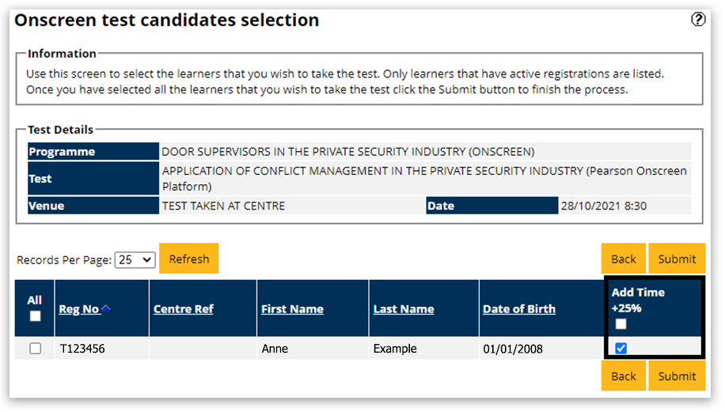Sort by the Reg No column
The height and width of the screenshot is (412, 725).
pyautogui.click(x=78, y=309)
